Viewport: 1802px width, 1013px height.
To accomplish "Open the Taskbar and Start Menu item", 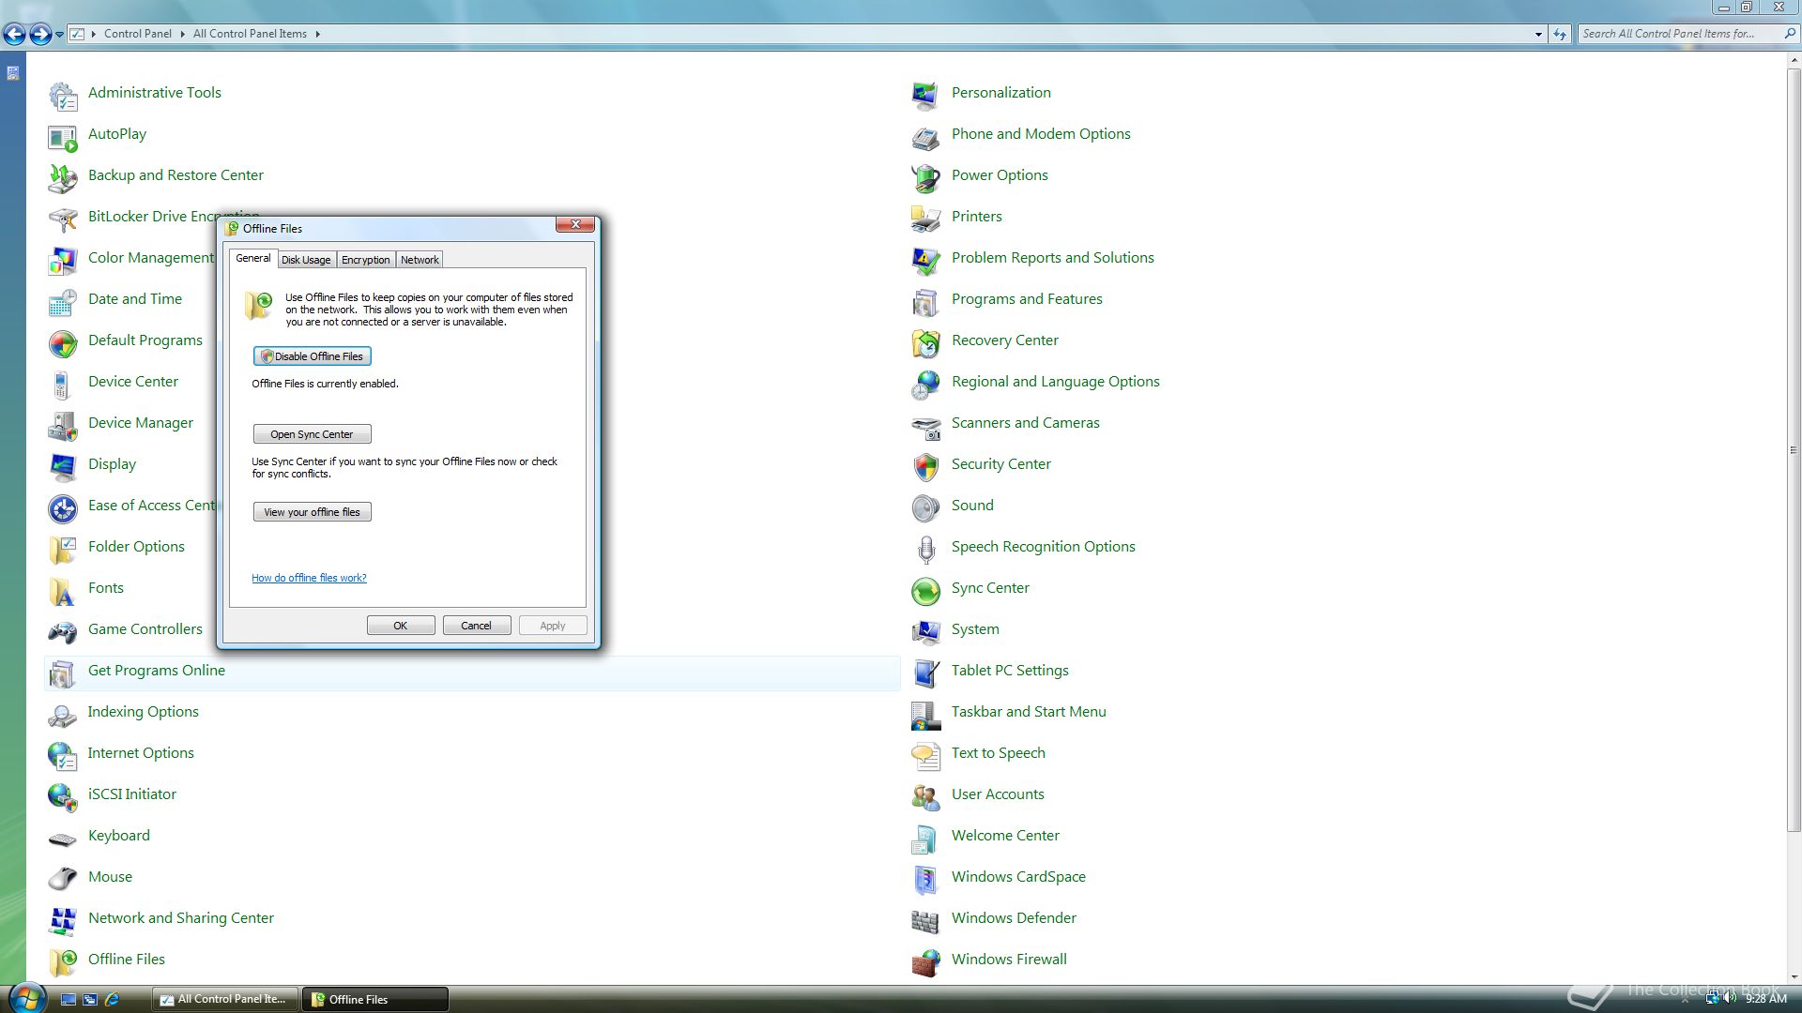I will [x=1029, y=712].
